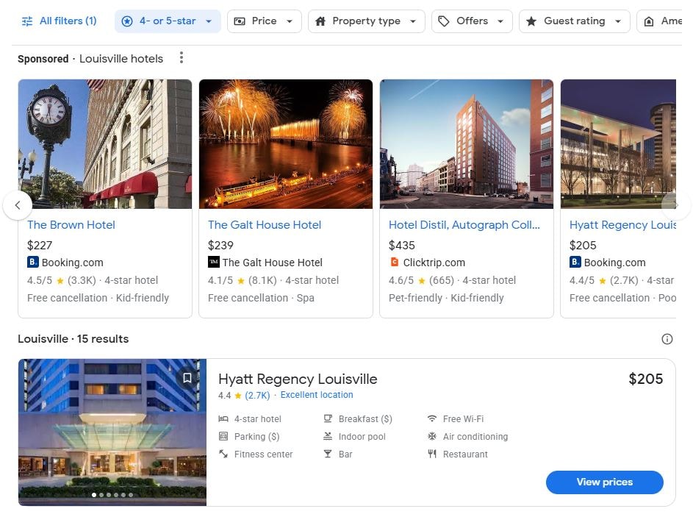Click Galt House 4.1/5 (8.1K) rating text

click(243, 280)
